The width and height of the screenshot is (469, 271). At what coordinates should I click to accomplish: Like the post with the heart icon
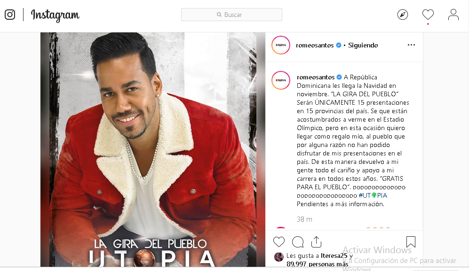click(x=279, y=242)
